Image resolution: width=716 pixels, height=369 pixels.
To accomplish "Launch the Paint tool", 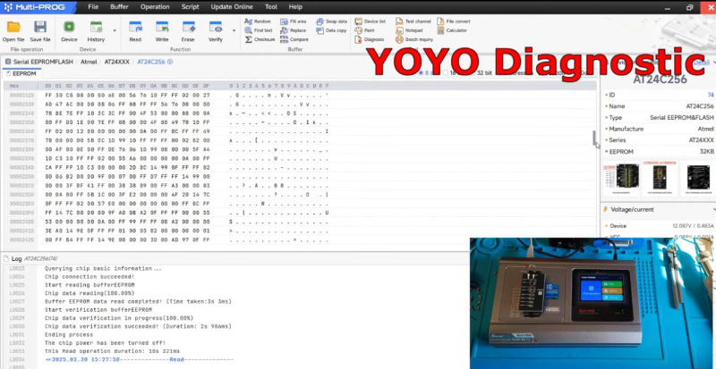I will [365, 30].
